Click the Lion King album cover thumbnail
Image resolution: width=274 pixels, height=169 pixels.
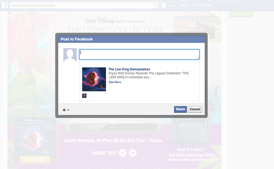pos(94,79)
